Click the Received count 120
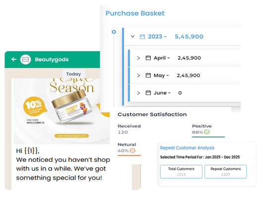 tap(123, 132)
